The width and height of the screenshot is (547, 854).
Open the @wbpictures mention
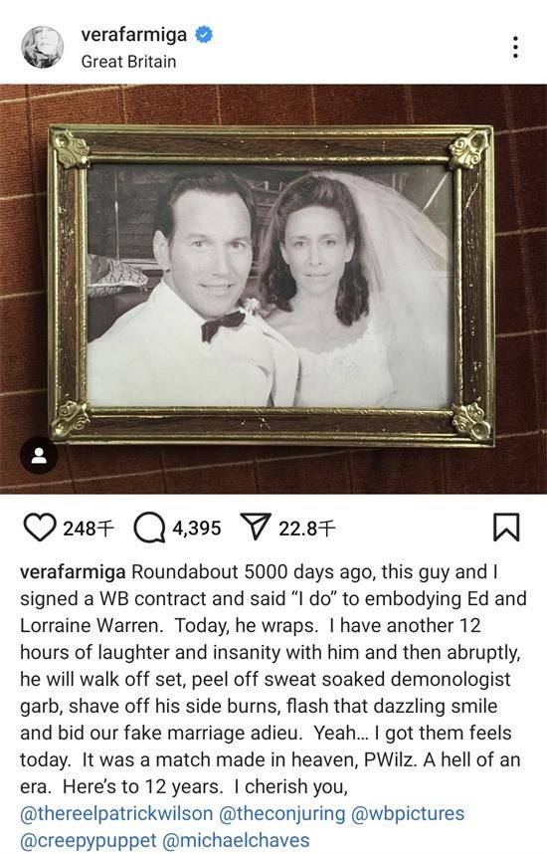408,813
